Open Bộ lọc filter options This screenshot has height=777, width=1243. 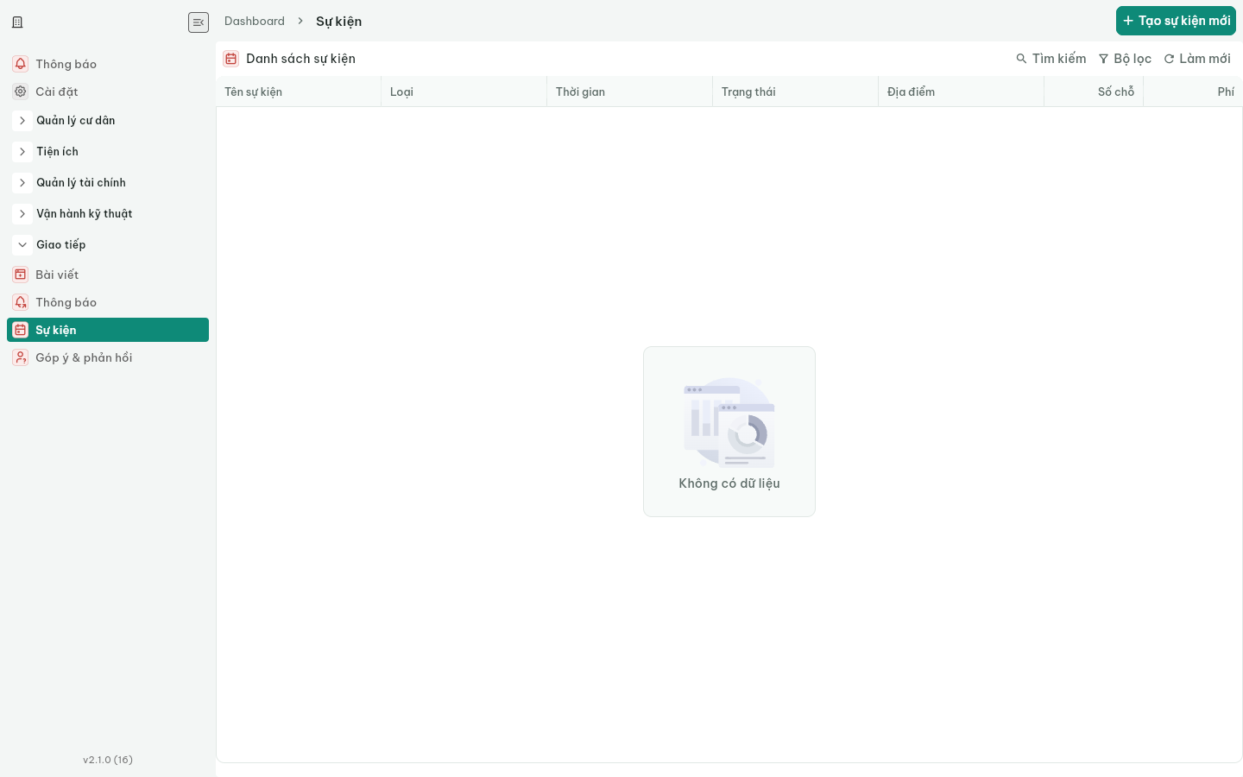click(x=1125, y=59)
